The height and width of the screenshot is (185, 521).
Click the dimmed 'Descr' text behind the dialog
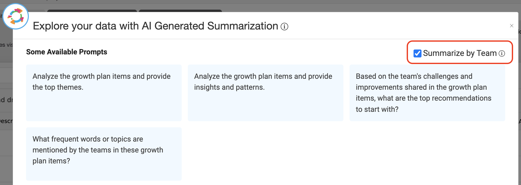6,121
